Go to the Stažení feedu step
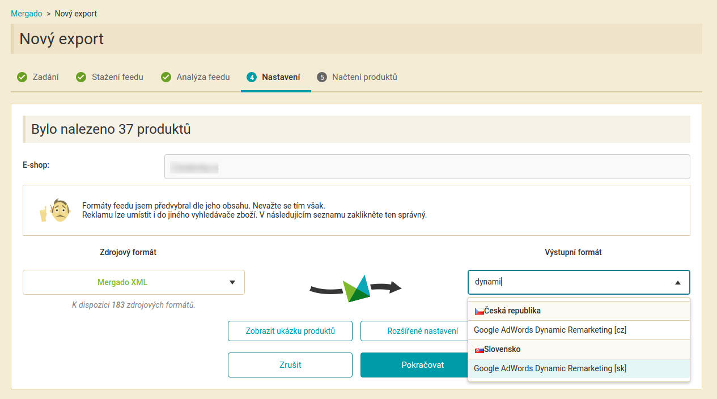Image resolution: width=717 pixels, height=399 pixels. 110,77
